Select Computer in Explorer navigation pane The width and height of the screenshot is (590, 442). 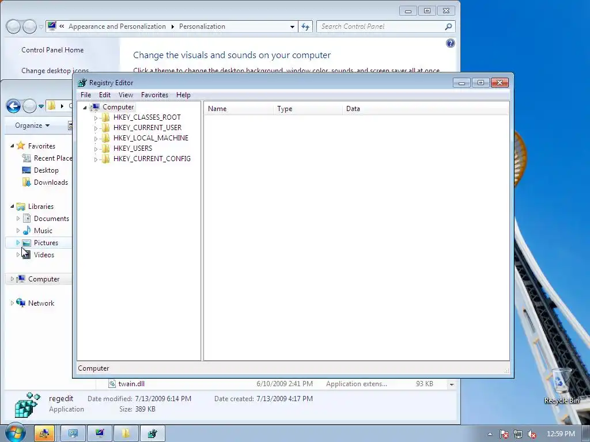pyautogui.click(x=44, y=279)
